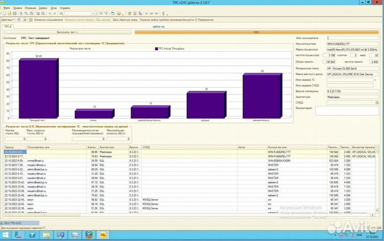Open the Файл menu

point(7,8)
